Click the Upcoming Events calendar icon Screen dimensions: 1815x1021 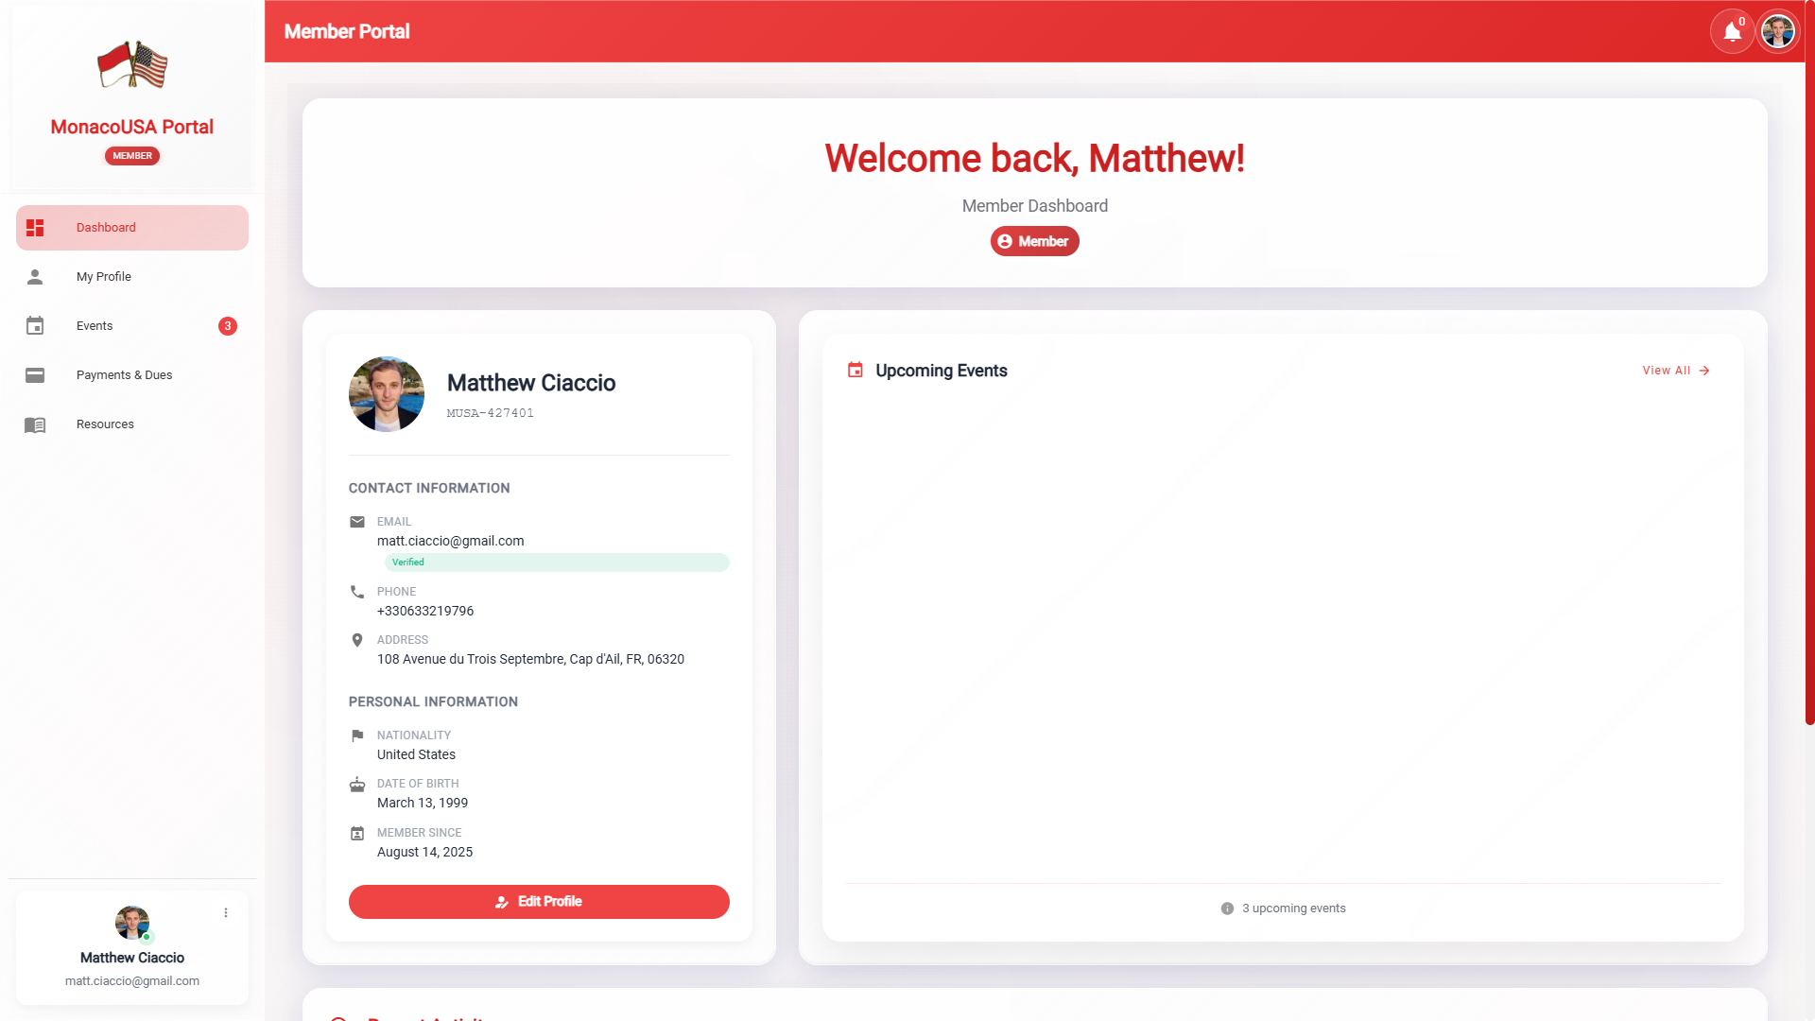[856, 371]
